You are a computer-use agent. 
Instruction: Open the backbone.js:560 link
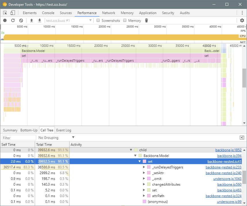[229, 184]
